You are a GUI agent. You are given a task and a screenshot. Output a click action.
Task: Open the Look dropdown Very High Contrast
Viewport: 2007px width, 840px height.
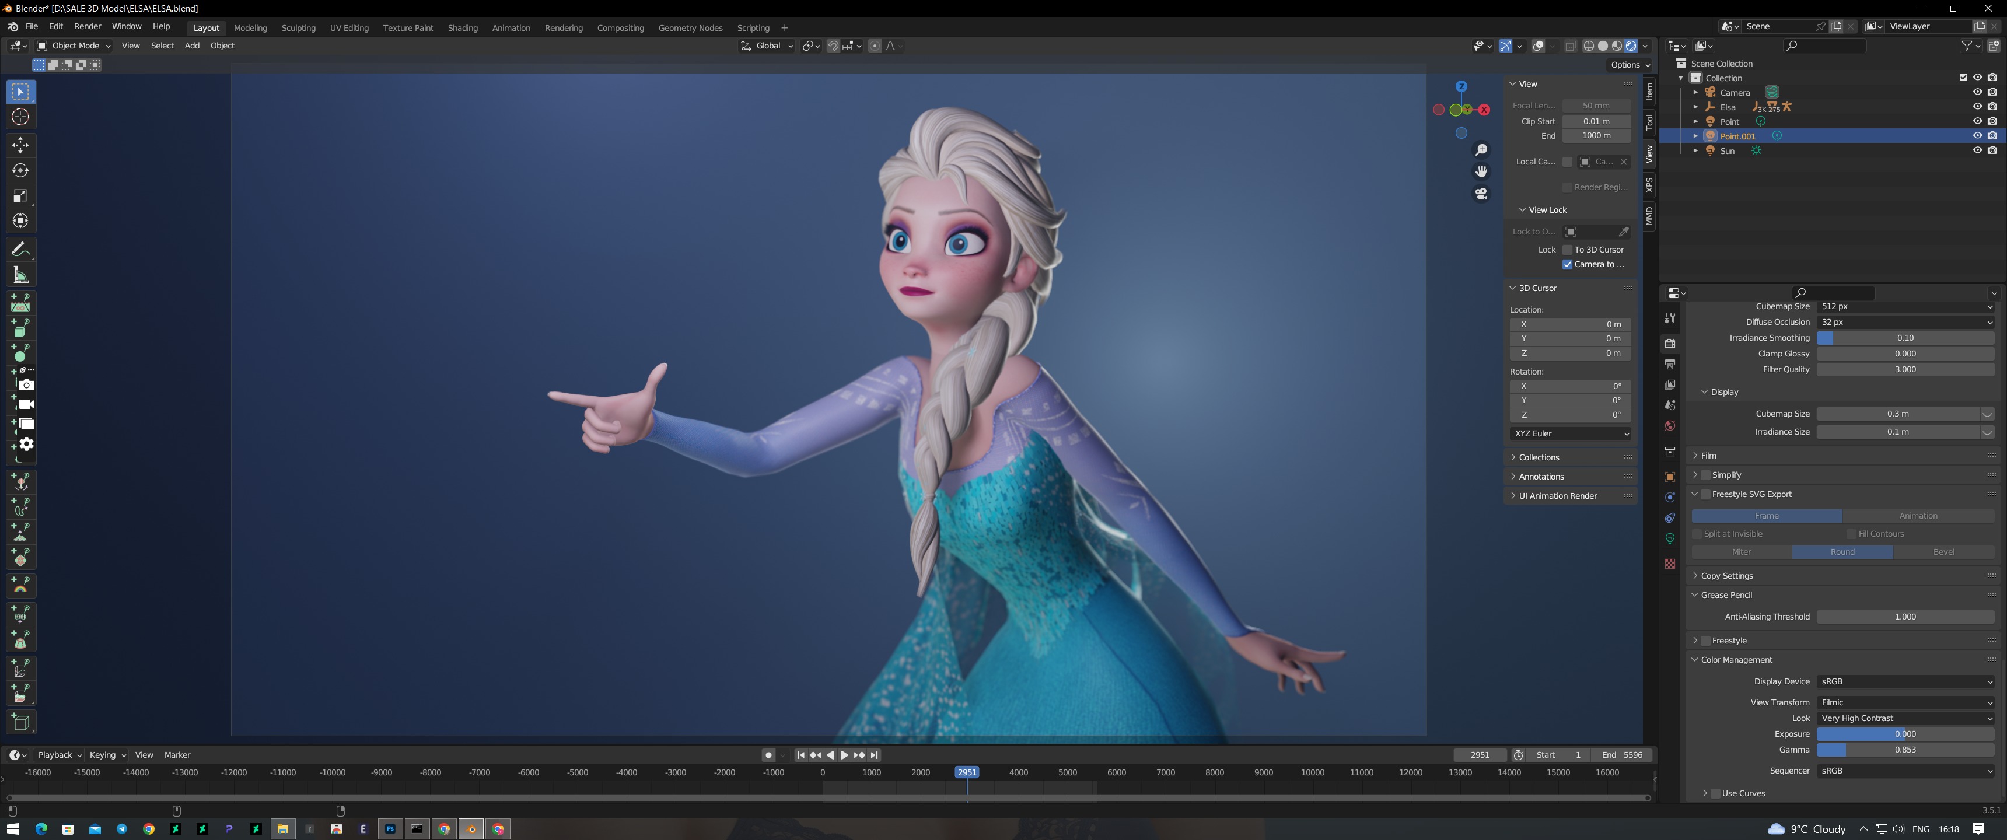point(1905,719)
